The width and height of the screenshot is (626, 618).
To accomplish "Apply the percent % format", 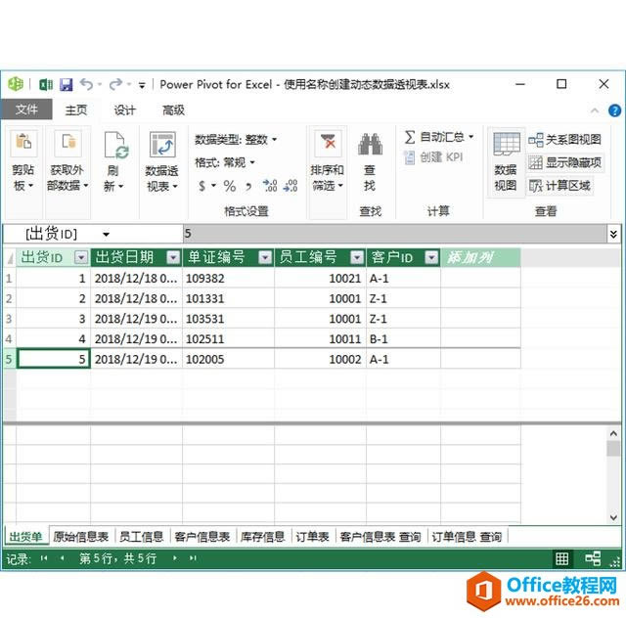I will pos(230,186).
